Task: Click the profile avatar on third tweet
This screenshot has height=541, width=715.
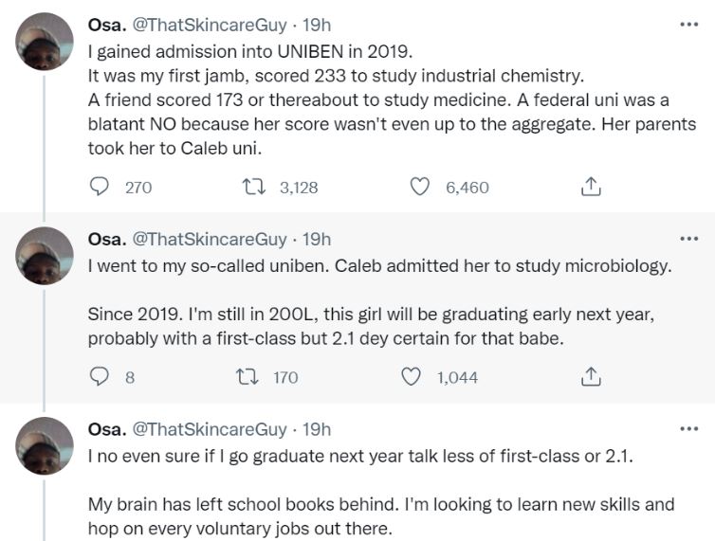Action: pyautogui.click(x=45, y=445)
